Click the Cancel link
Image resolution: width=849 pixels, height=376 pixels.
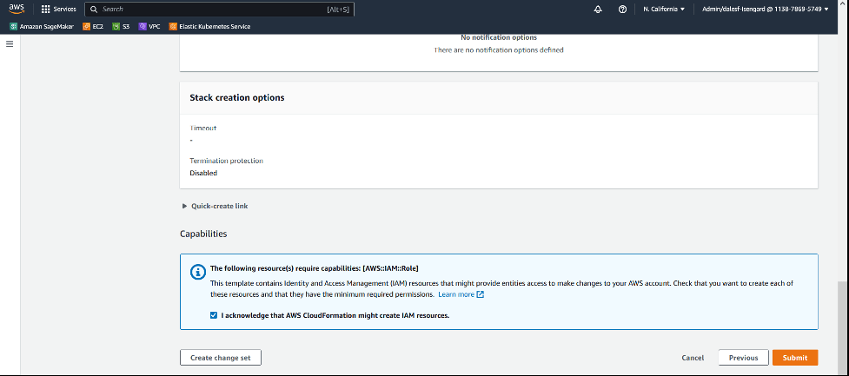point(693,358)
